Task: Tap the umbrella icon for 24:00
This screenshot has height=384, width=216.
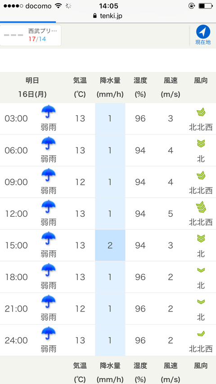Action: tap(48, 334)
